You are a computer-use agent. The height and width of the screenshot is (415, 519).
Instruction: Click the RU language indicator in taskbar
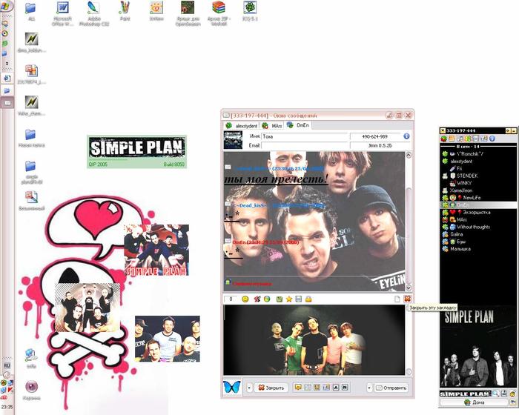click(x=7, y=365)
